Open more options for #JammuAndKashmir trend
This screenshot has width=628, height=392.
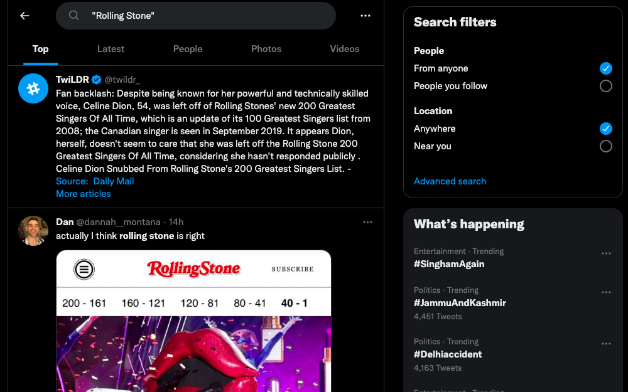pyautogui.click(x=606, y=292)
